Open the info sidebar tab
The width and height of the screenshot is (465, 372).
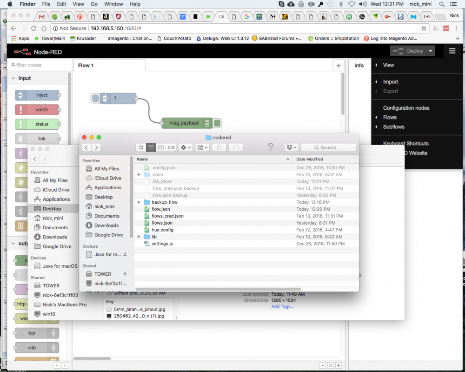click(359, 66)
